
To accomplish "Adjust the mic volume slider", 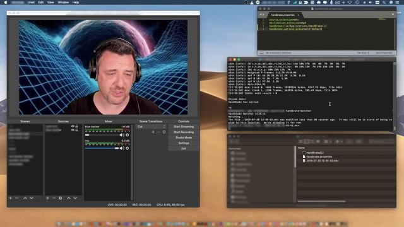I will pos(102,148).
